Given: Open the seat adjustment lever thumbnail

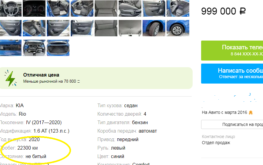Looking at the screenshot, I should coord(130,8).
